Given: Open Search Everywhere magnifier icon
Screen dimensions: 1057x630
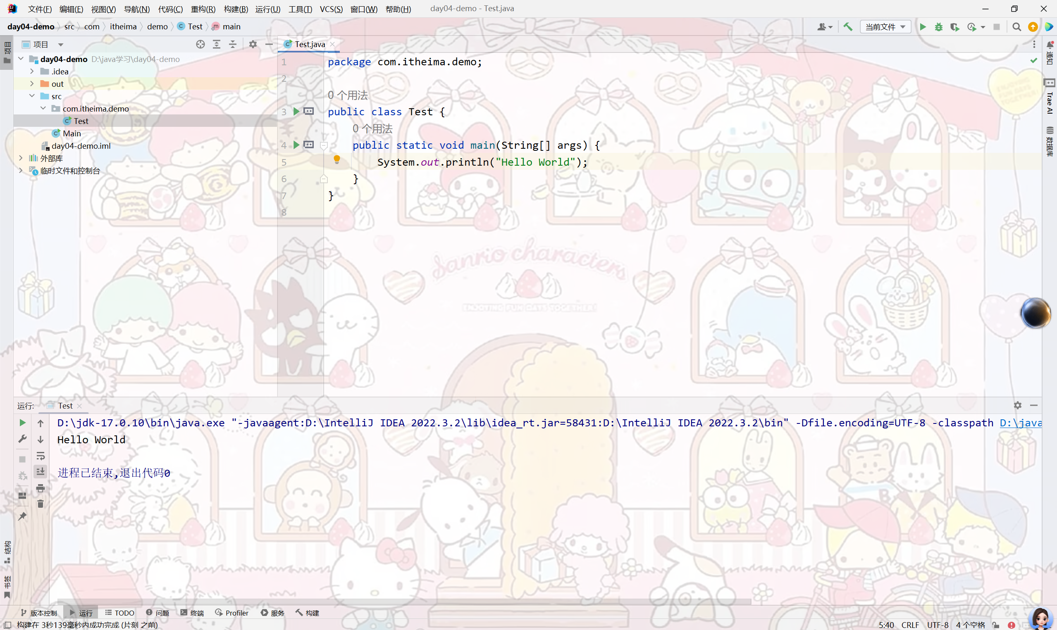Looking at the screenshot, I should point(1016,27).
